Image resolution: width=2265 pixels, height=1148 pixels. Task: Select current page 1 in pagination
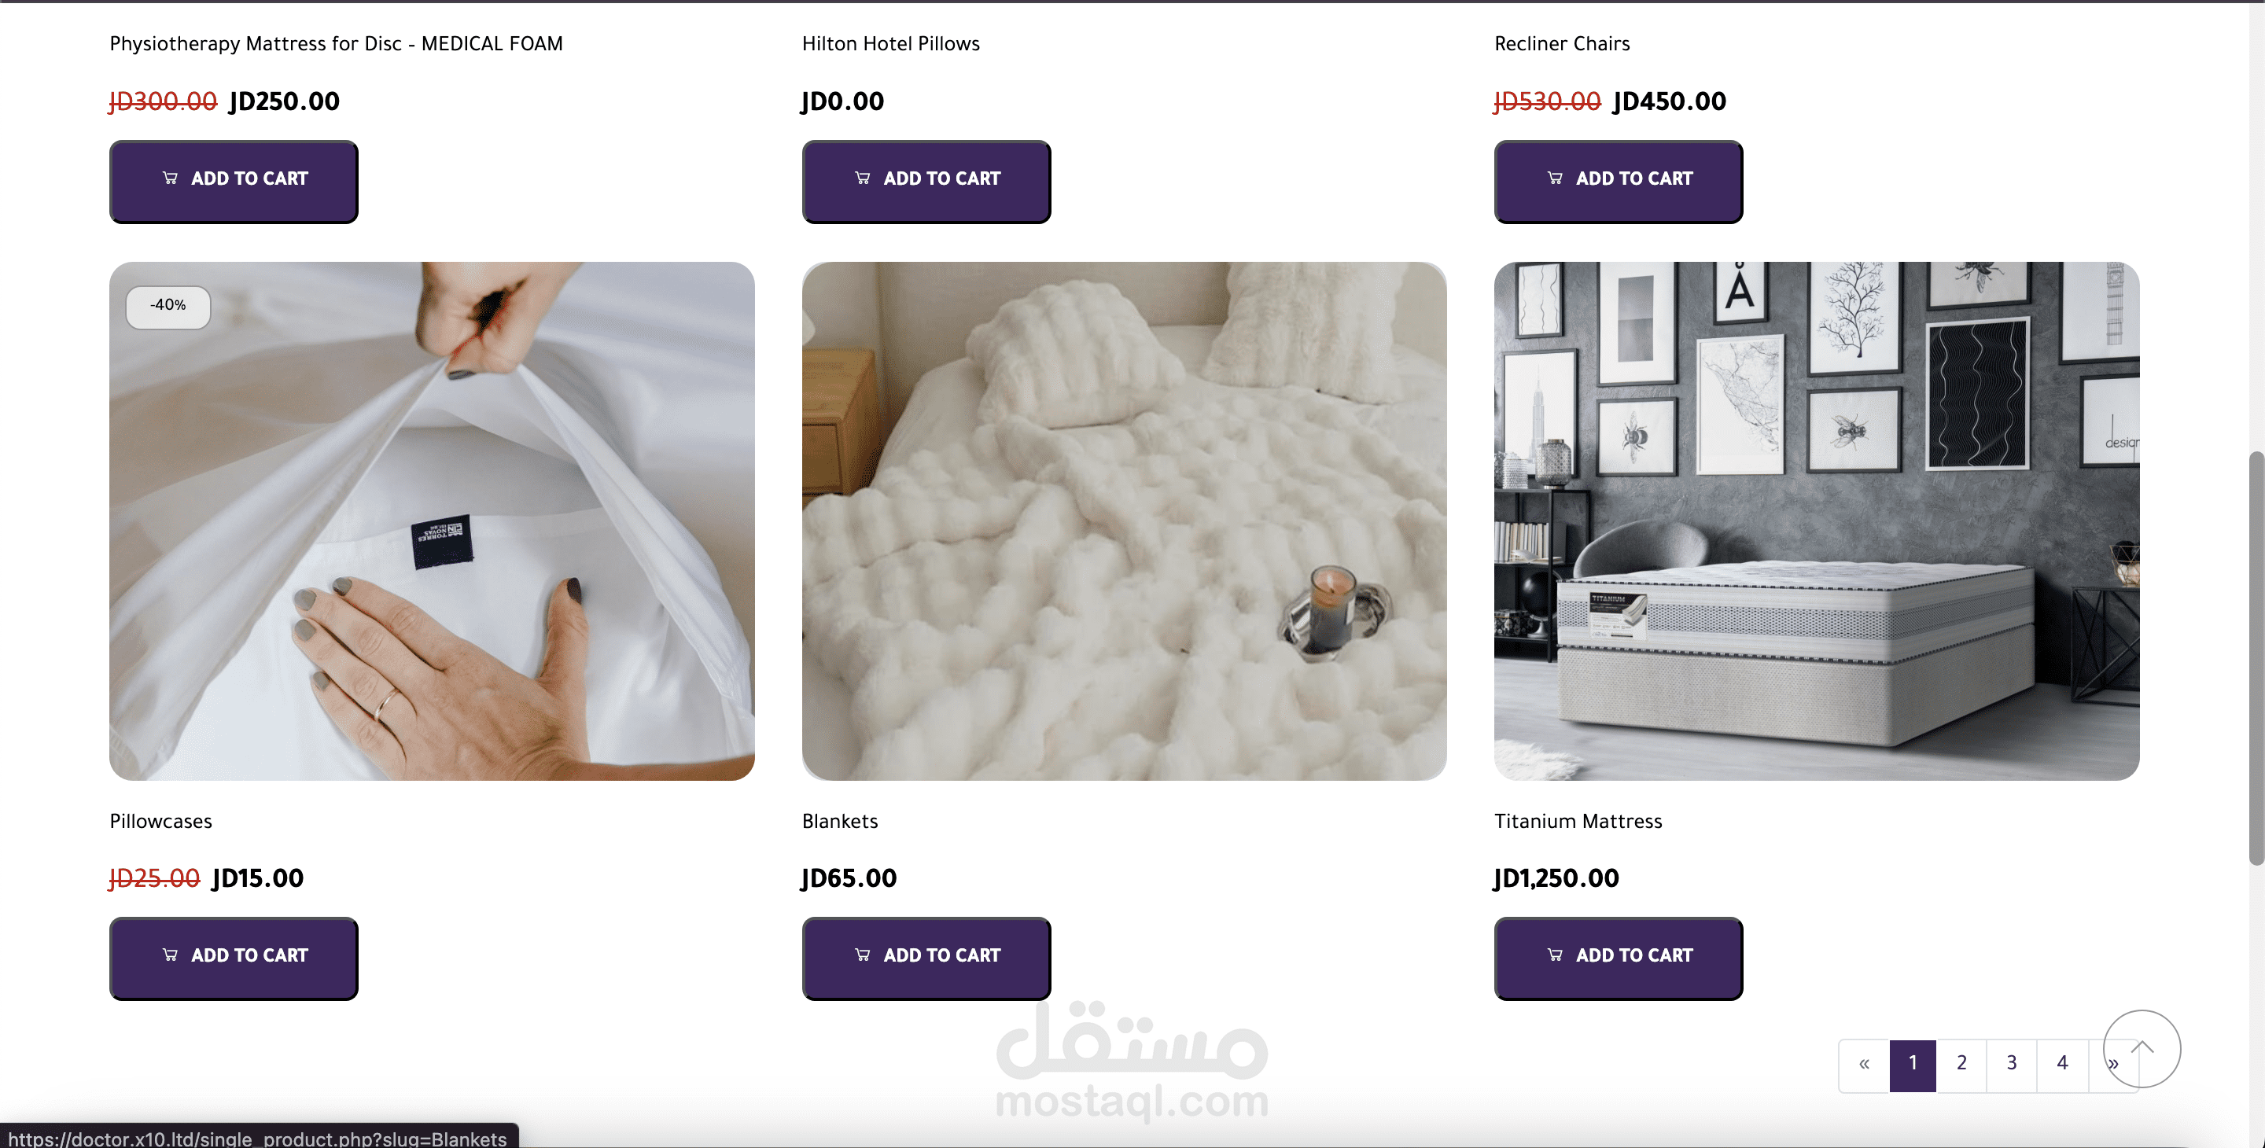point(1913,1065)
